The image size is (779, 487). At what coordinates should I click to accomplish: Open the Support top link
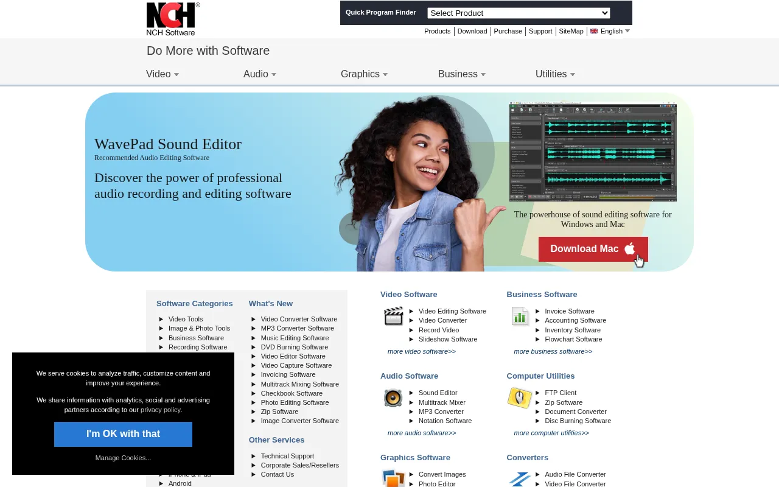[x=540, y=31]
